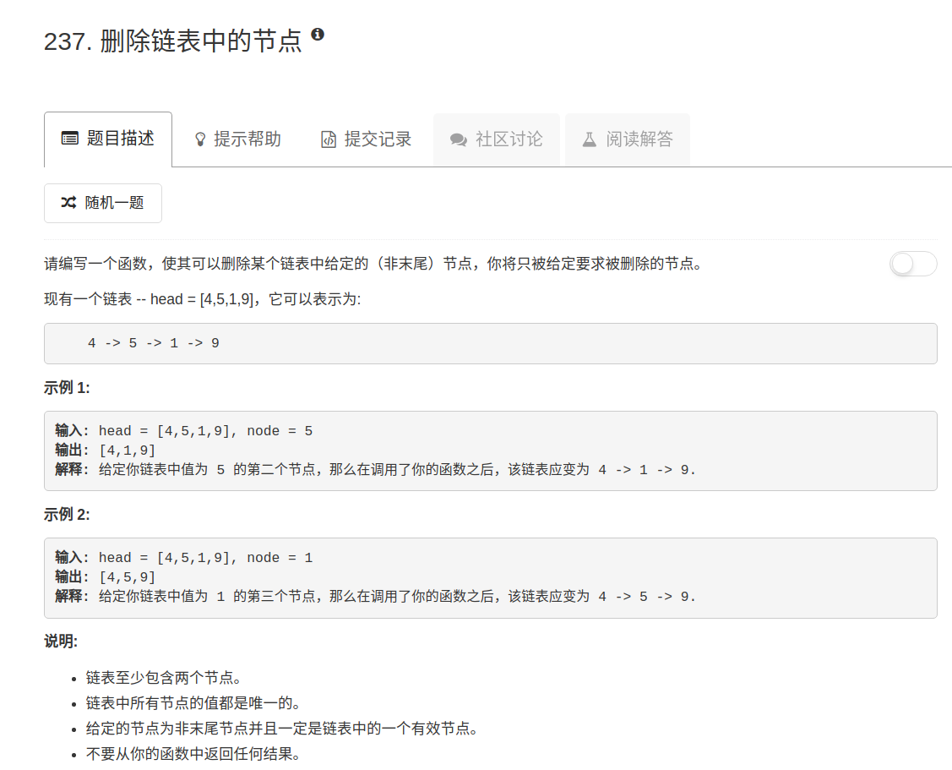Open the 题目描述 tab
The height and width of the screenshot is (770, 952).
pyautogui.click(x=108, y=139)
